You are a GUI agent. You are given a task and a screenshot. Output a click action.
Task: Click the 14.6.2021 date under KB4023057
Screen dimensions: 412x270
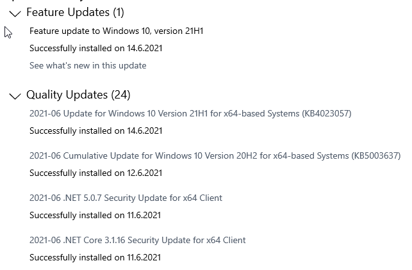pyautogui.click(x=145, y=131)
